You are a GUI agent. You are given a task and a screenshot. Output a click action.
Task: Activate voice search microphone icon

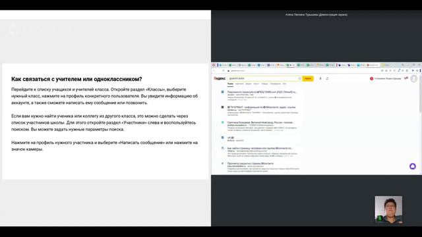pyautogui.click(x=320, y=78)
